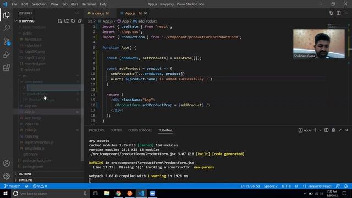Maximize the panel with the up chevron
The width and height of the screenshot is (352, 198).
[x=340, y=130]
